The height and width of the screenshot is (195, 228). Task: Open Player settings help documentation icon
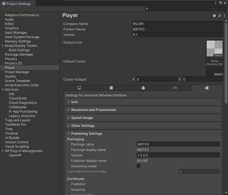[x=214, y=16]
